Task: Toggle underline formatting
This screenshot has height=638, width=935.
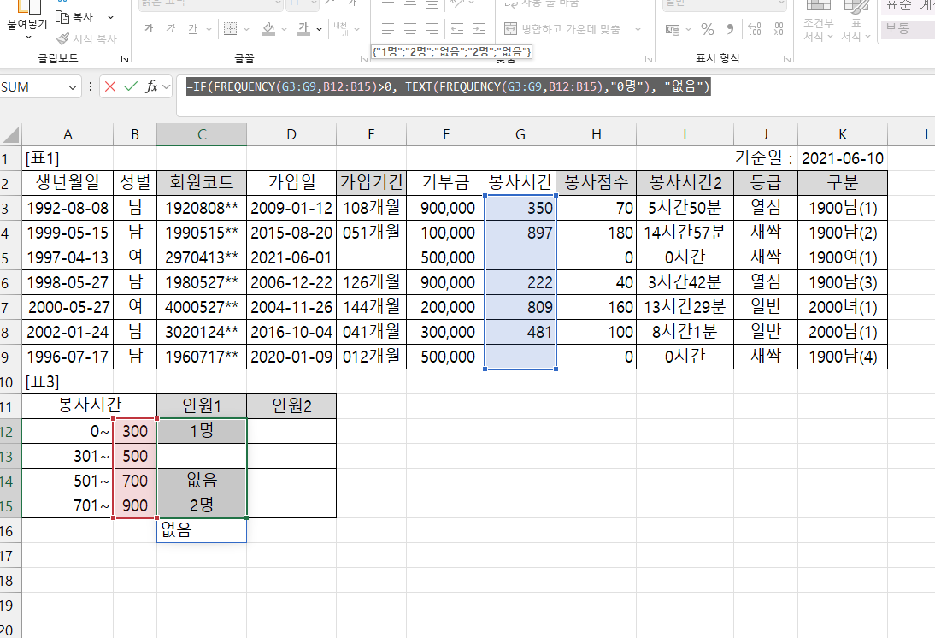Action: (192, 29)
